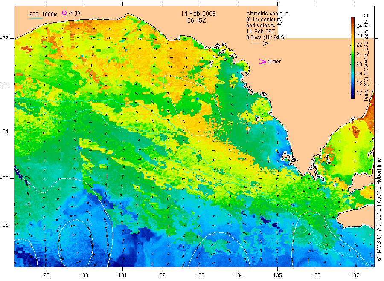Click the '200 1000m' depth contour label
The height and width of the screenshot is (281, 384).
(44, 14)
